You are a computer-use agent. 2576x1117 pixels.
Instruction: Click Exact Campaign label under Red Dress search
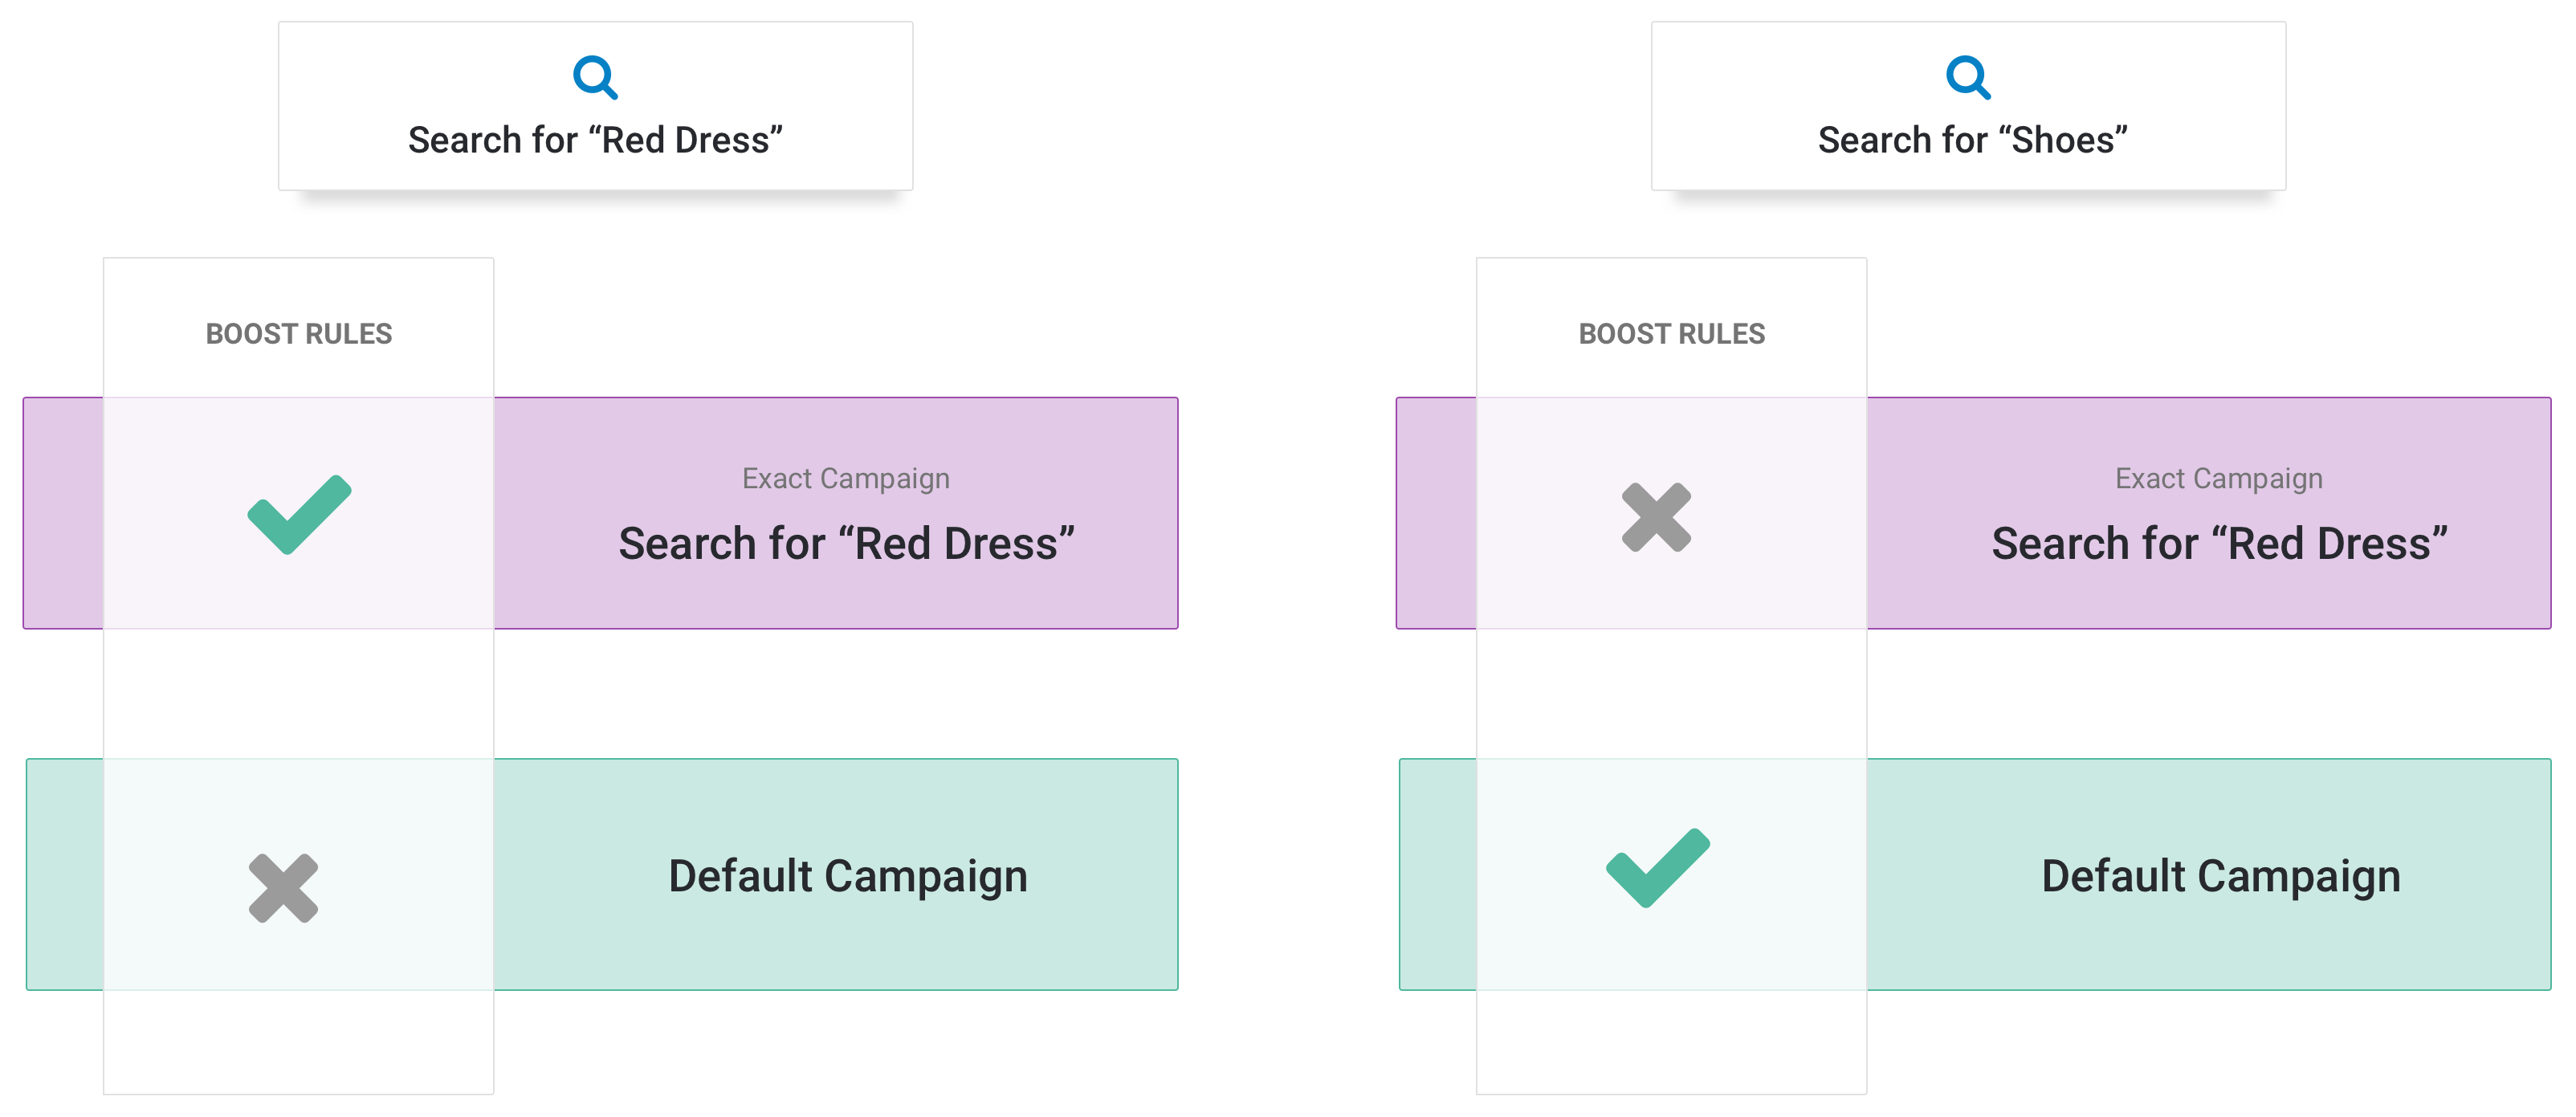coord(845,479)
